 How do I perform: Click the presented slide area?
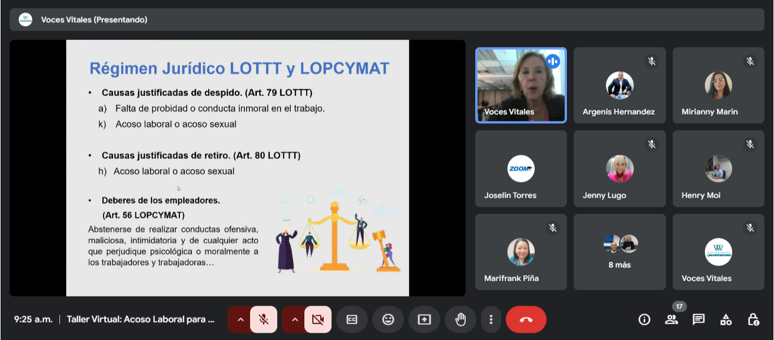coord(238,168)
